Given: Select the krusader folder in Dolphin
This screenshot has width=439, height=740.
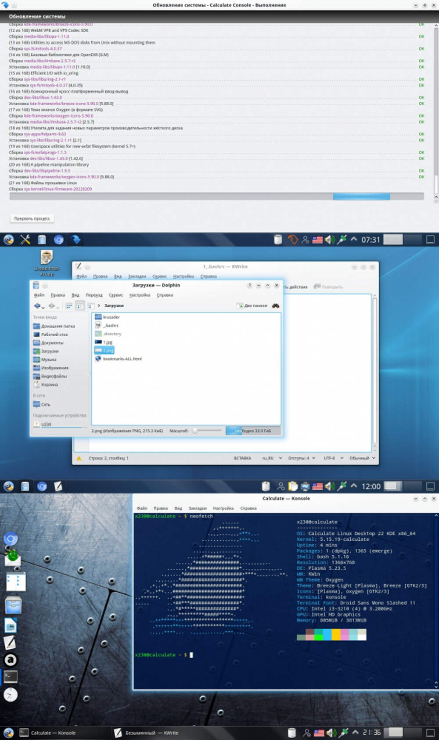Looking at the screenshot, I should (111, 317).
